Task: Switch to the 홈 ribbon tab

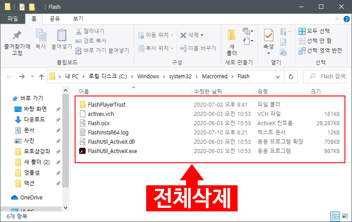Action: point(34,19)
